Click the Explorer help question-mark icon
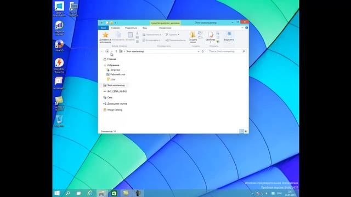The width and height of the screenshot is (351, 197). coord(246,28)
